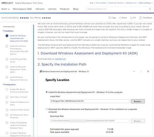Click the Install Path text field
Viewport: 154px width, 137px height.
[90, 101]
